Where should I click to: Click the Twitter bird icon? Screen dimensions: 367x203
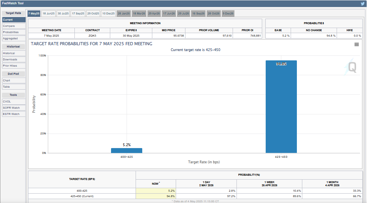pos(362,4)
